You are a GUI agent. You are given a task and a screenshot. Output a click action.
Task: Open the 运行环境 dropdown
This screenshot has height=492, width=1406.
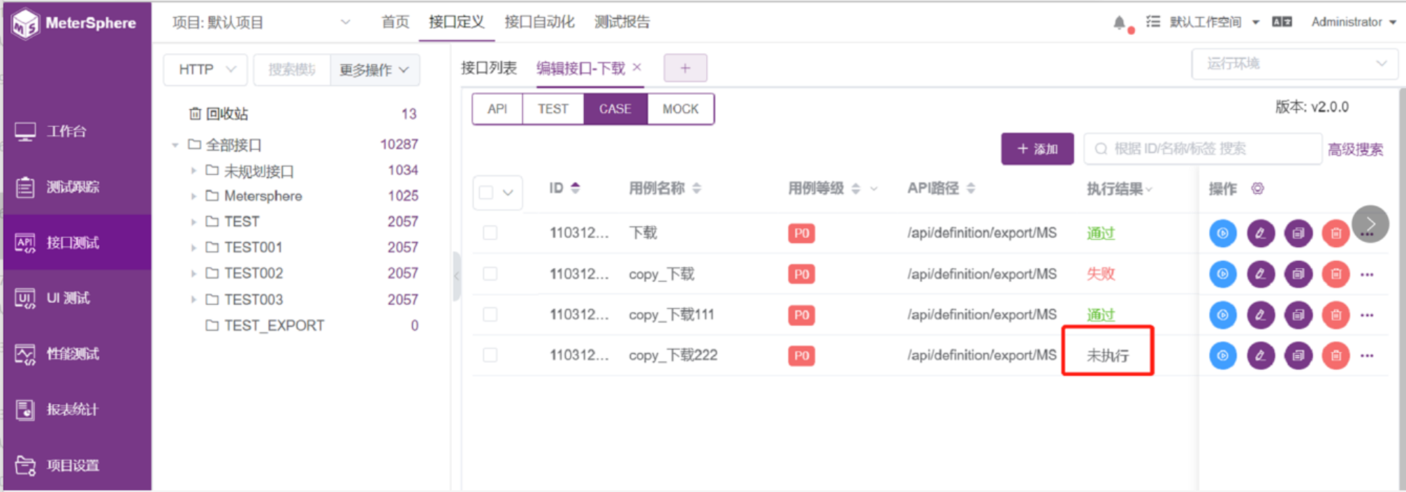[1296, 64]
